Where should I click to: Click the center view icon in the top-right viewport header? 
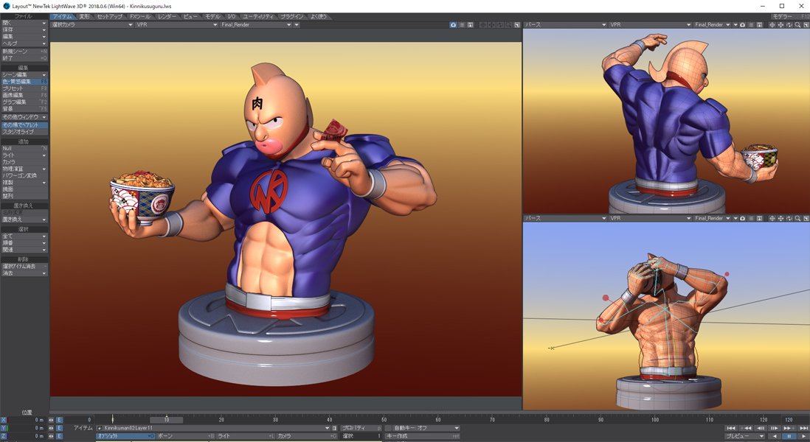[x=772, y=25]
